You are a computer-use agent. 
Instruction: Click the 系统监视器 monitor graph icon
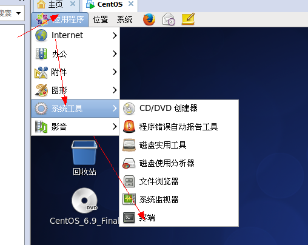[129, 200]
